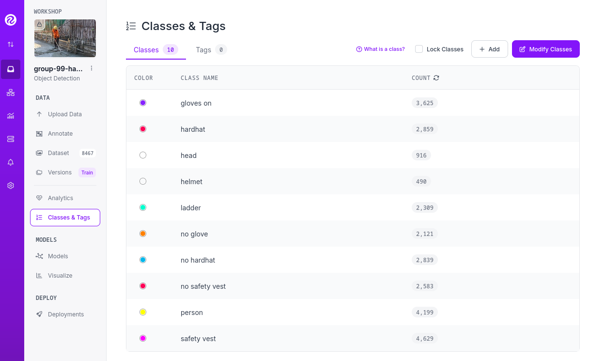Enable the Lock Classes checkbox
Screen dimensions: 589x361
point(419,49)
